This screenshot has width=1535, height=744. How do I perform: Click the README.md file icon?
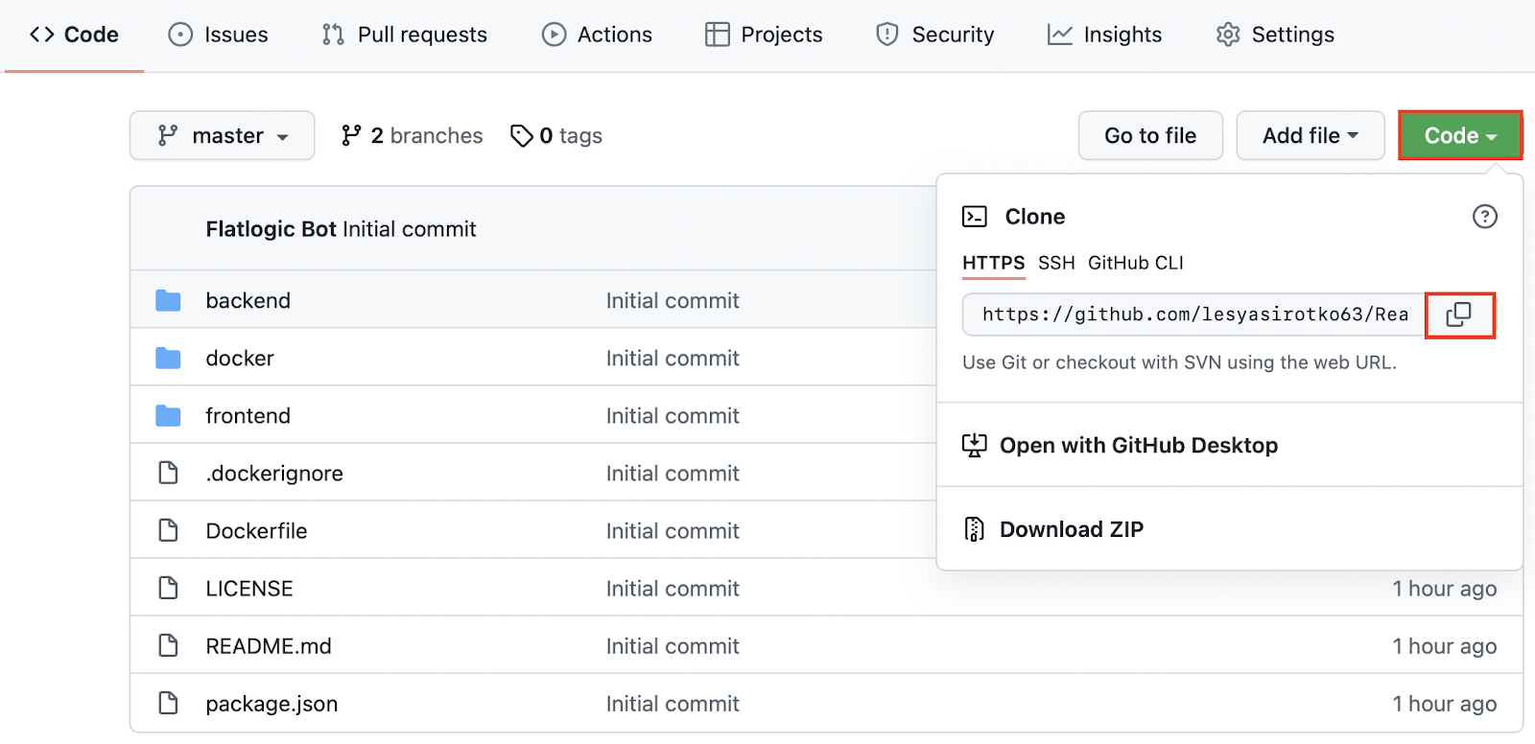click(x=168, y=645)
